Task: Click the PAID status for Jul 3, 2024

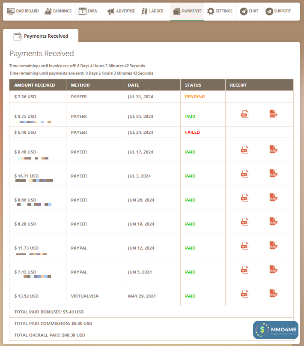Action: tap(190, 176)
